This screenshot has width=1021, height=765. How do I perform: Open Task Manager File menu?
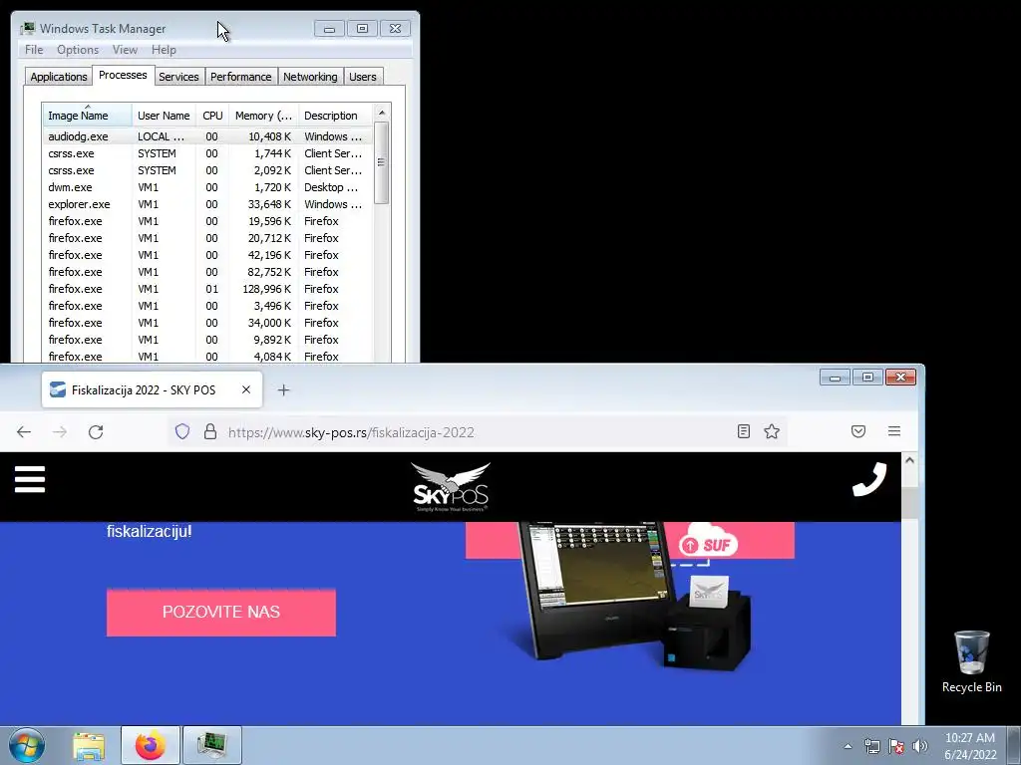[34, 50]
